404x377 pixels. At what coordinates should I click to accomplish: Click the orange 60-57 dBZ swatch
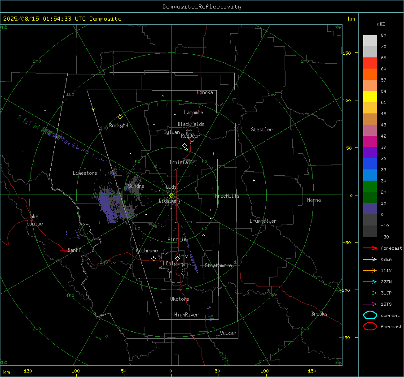[x=370, y=74]
